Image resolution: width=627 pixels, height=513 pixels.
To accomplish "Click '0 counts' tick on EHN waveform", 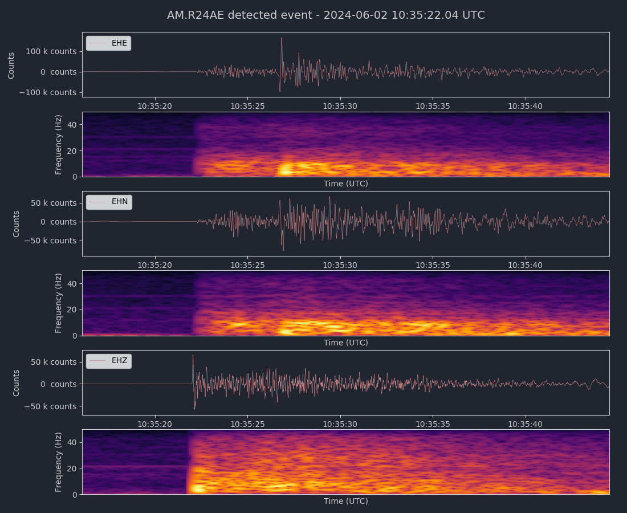I will 58,222.
